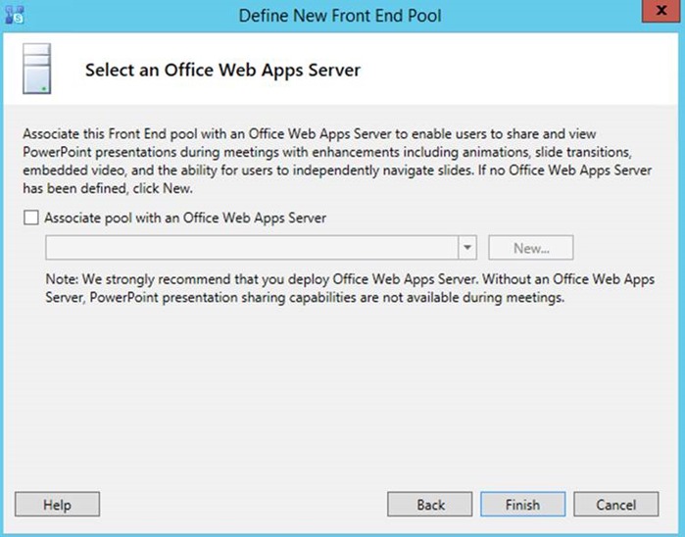Close the Define New Front End Pool window
The image size is (685, 537).
(x=661, y=11)
